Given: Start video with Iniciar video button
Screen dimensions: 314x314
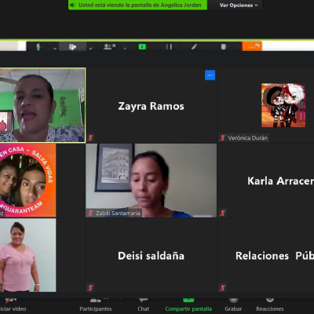Looking at the screenshot, I should pos(13,305).
